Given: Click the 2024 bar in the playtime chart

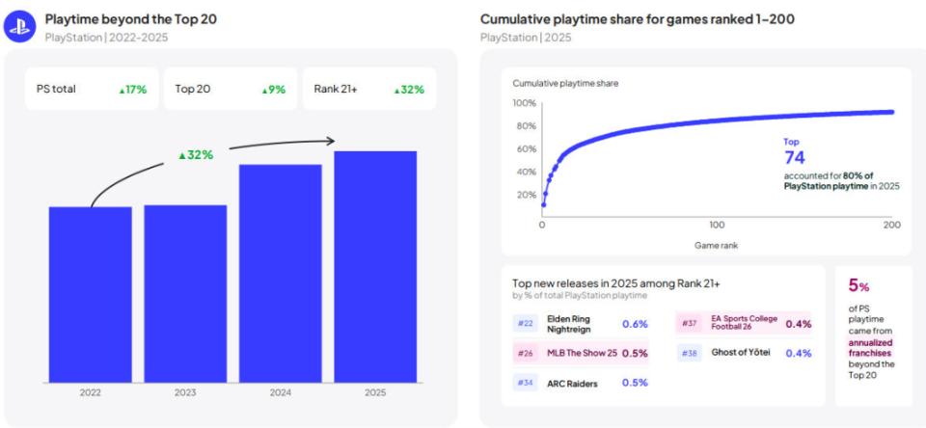Looking at the screenshot, I should coord(281,274).
